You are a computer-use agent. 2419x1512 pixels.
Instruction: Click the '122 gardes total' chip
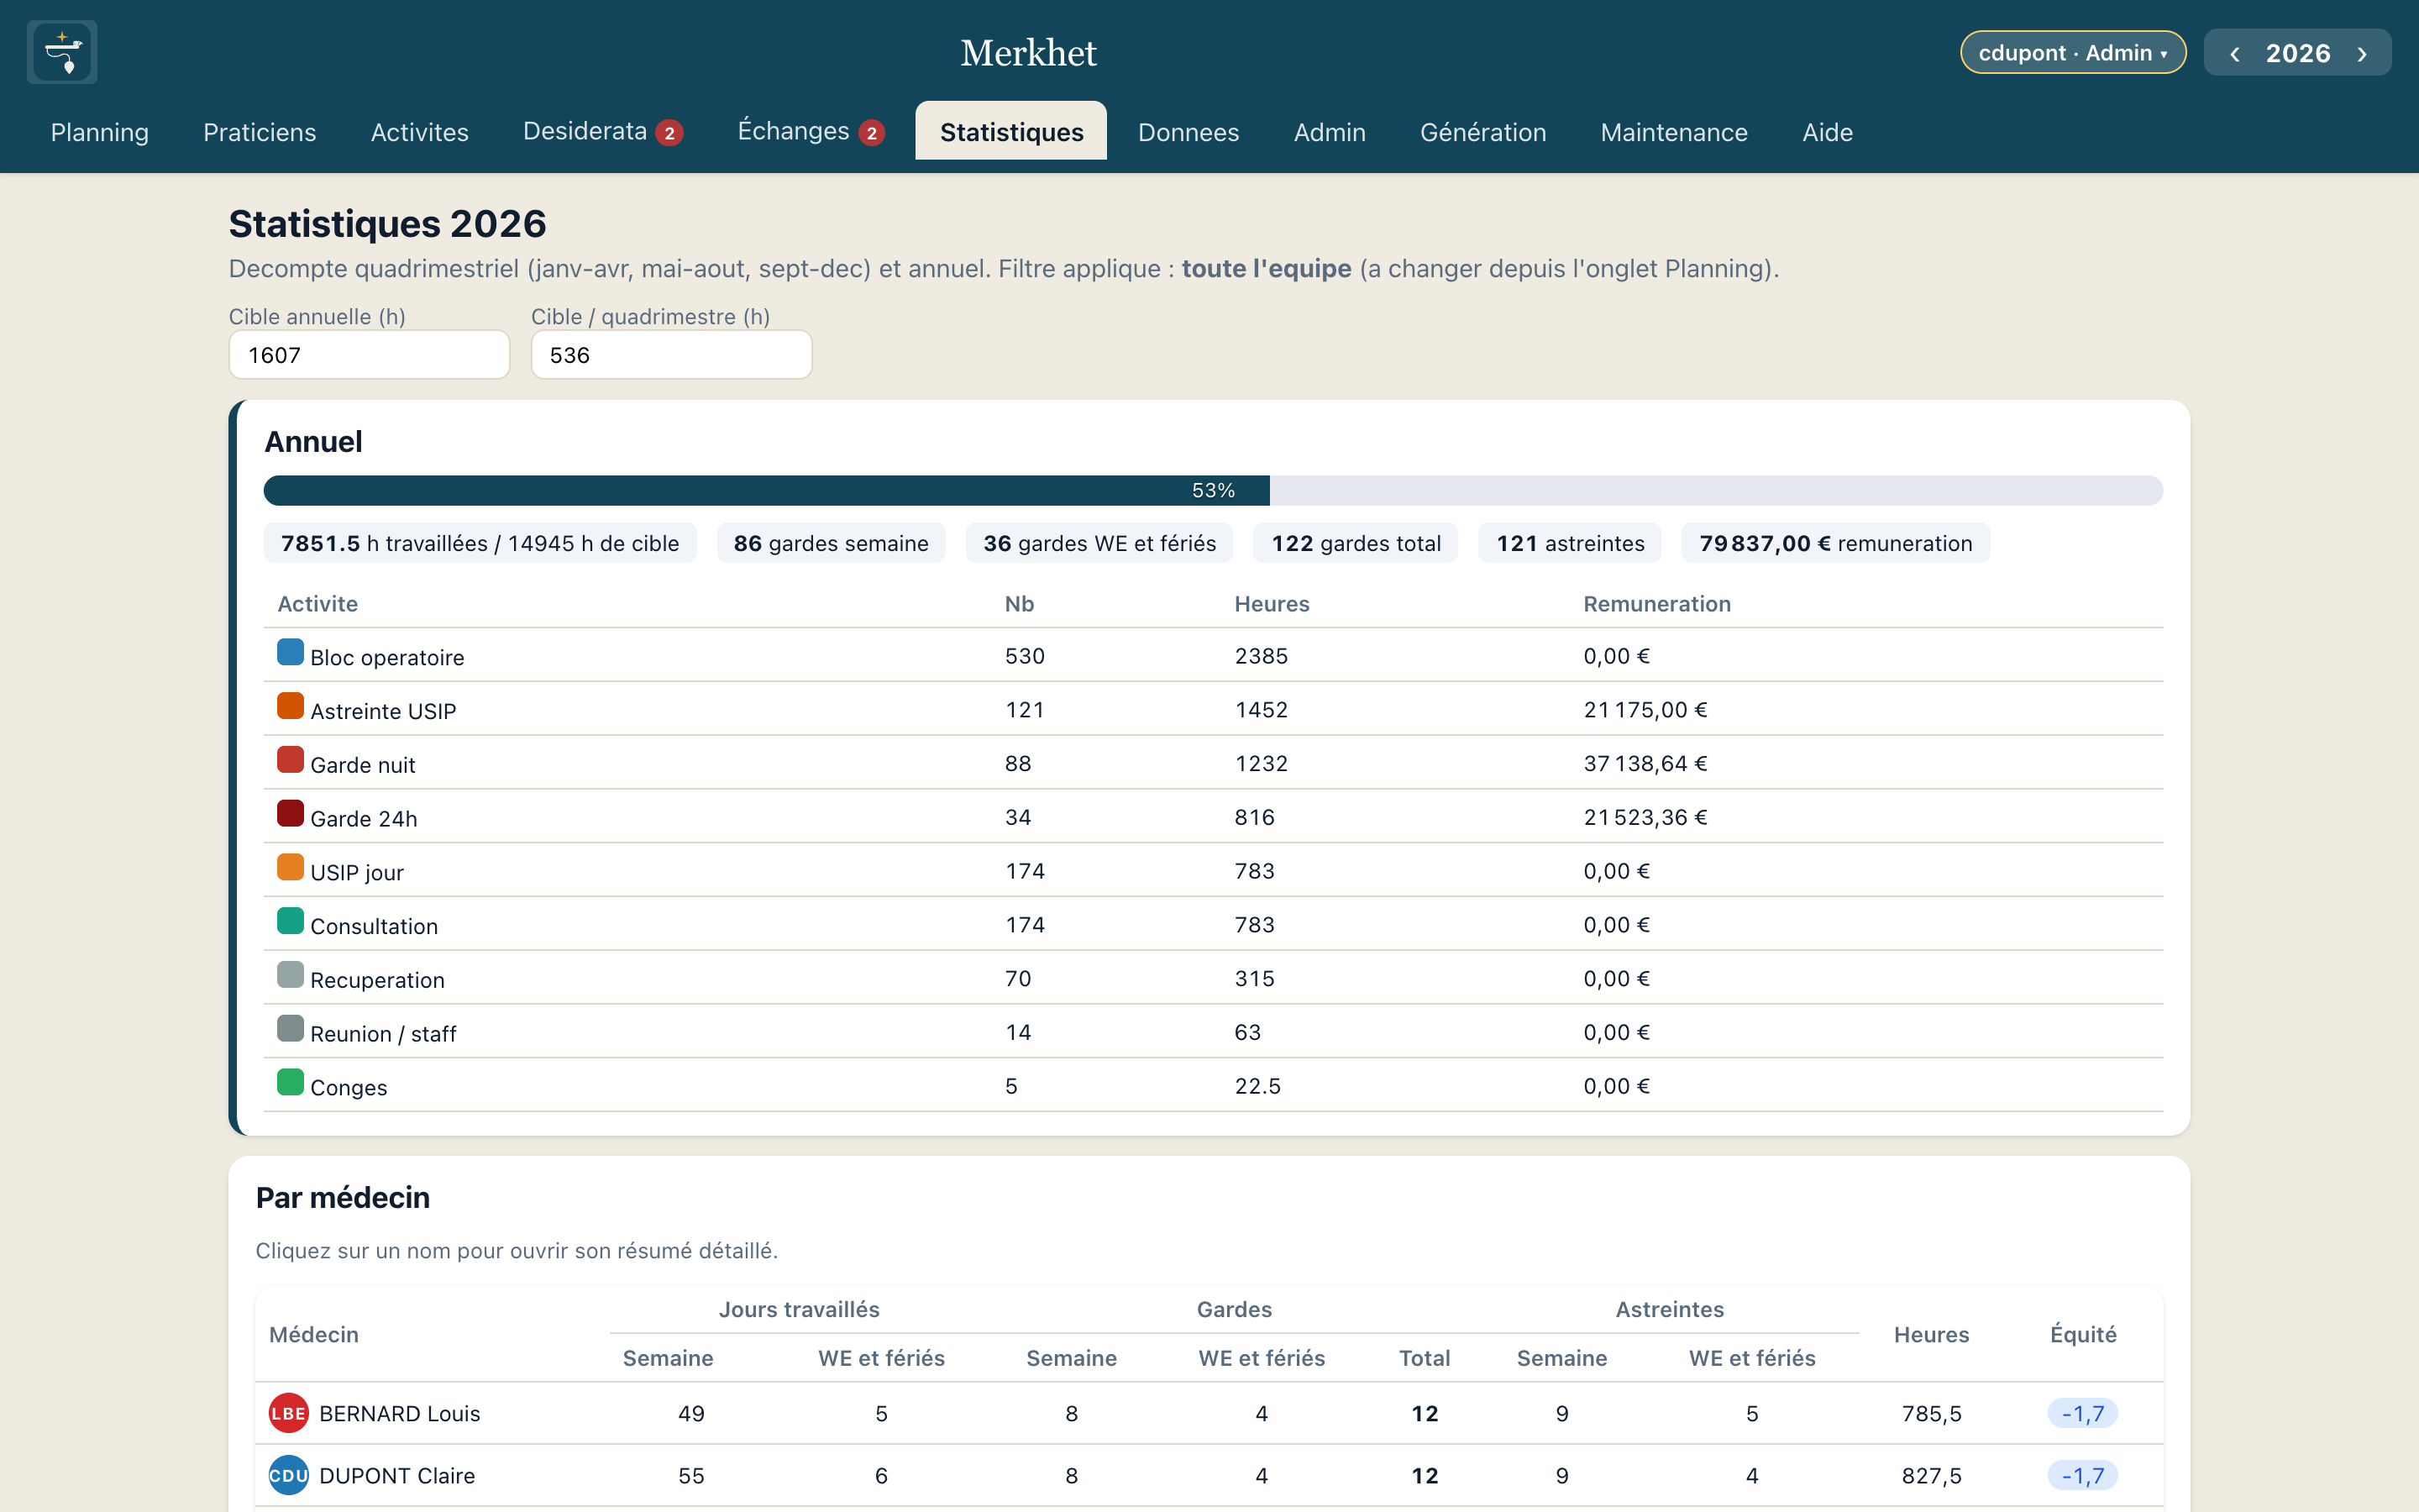pyautogui.click(x=1356, y=543)
